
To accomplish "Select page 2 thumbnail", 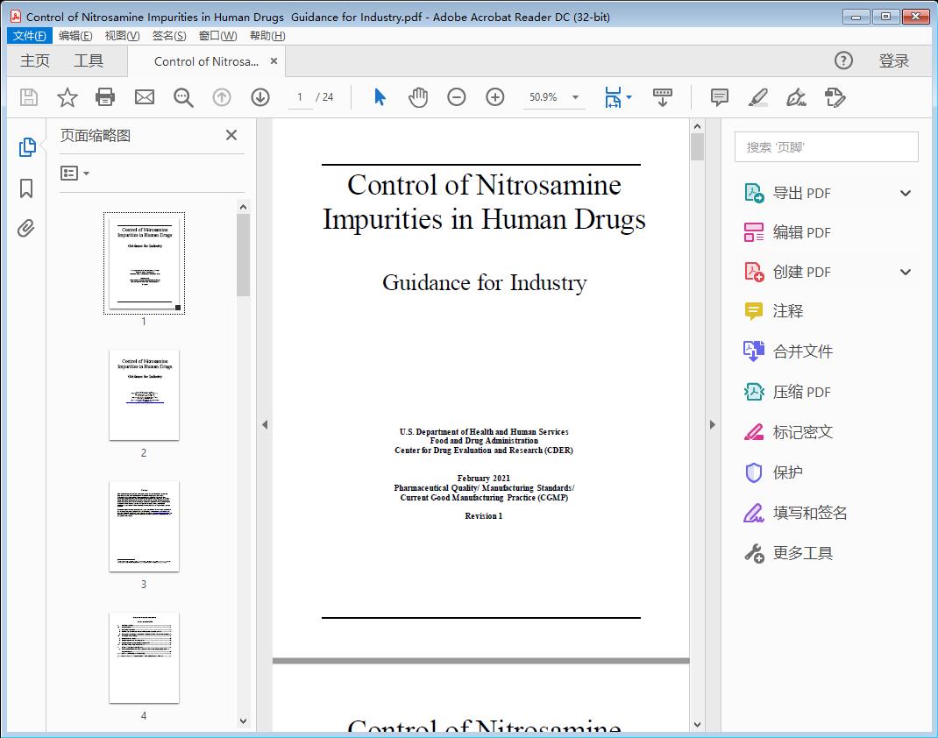I will tap(144, 395).
